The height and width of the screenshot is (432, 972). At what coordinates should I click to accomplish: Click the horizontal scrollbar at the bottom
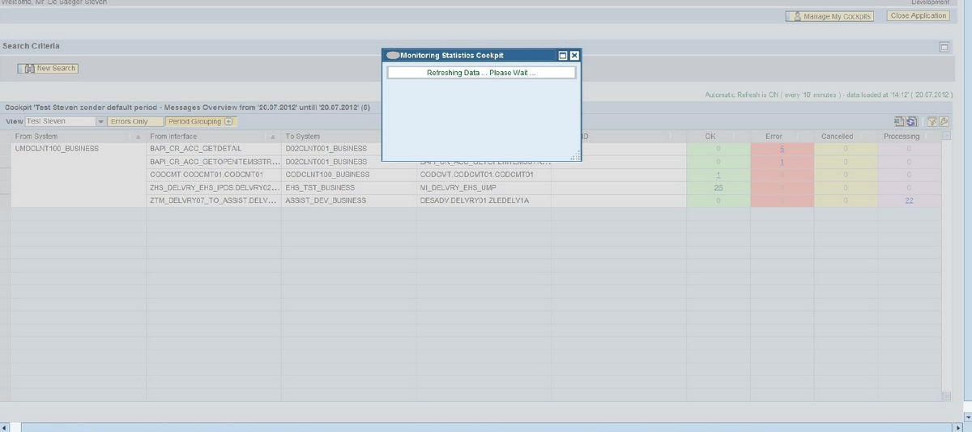tap(486, 426)
